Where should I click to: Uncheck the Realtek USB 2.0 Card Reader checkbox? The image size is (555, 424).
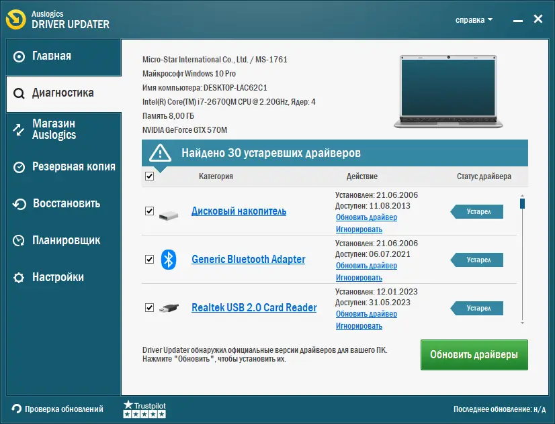149,308
